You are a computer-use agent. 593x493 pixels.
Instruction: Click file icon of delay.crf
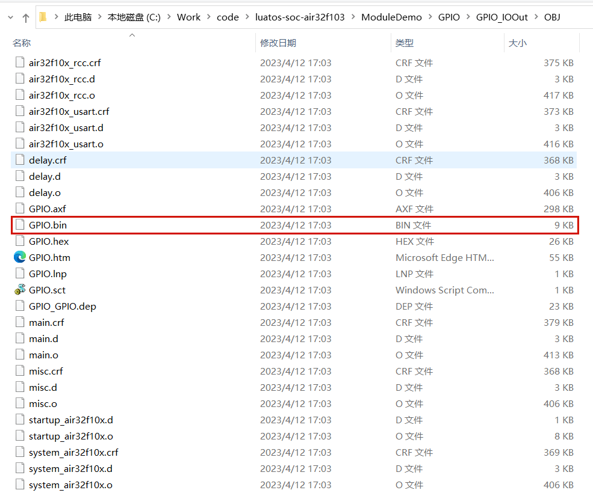pos(20,160)
